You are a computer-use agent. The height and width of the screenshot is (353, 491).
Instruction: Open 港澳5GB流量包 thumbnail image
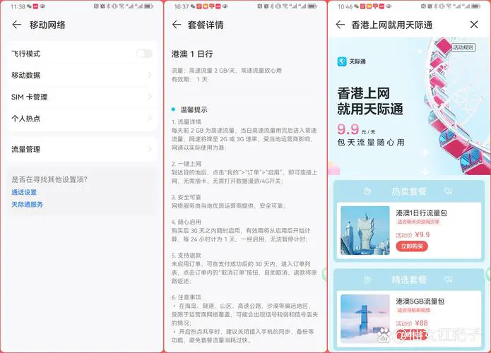365,318
